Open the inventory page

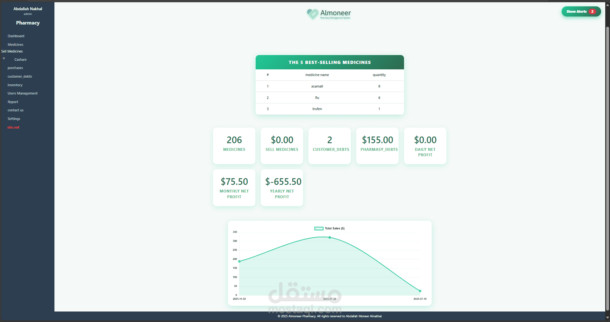point(15,85)
